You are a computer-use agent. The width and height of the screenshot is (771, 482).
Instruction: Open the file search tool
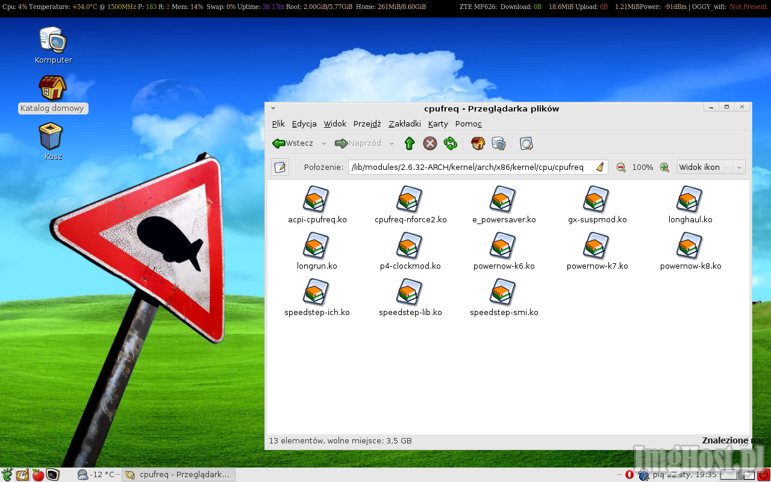point(526,143)
